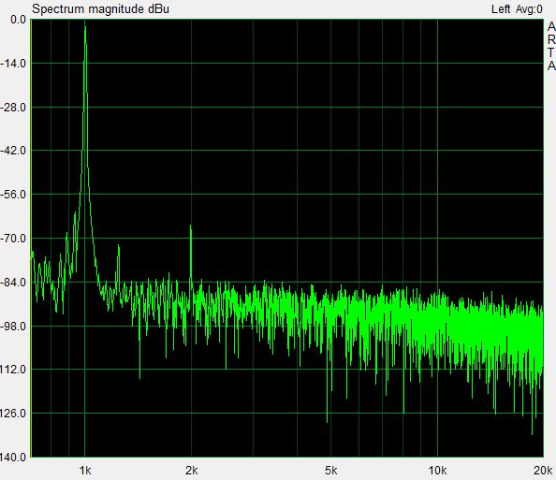Click the 2k frequency axis label
This screenshot has width=556, height=480.
pos(192,471)
